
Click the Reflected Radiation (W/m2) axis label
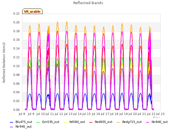coord(4,62)
